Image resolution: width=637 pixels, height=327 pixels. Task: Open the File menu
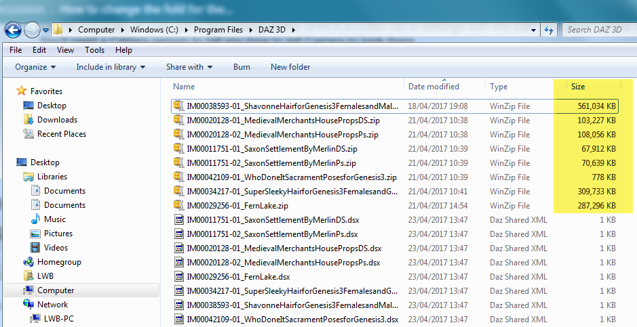coord(16,50)
